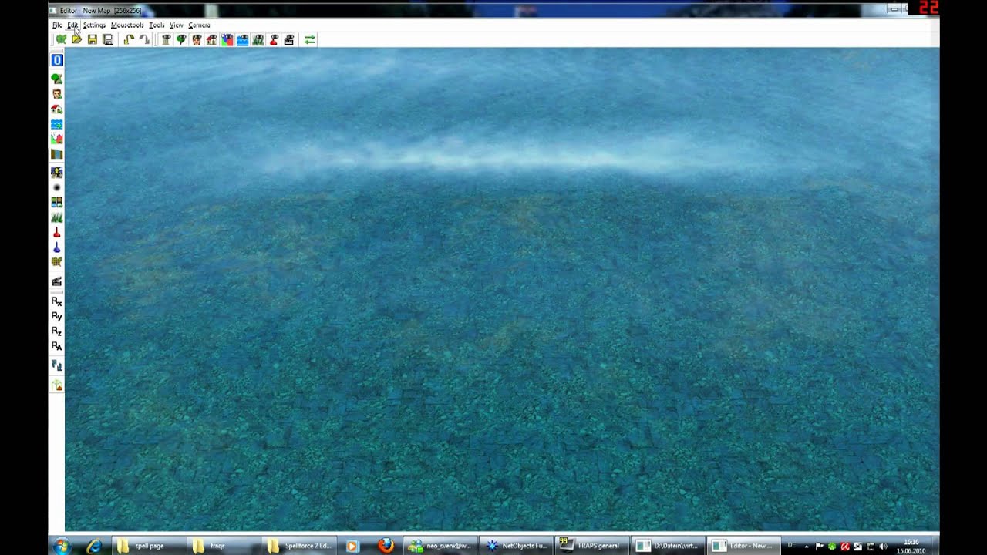Screen dimensions: 987x555
Task: Select the yellow butterfly tool in sidebar
Action: coord(57,263)
